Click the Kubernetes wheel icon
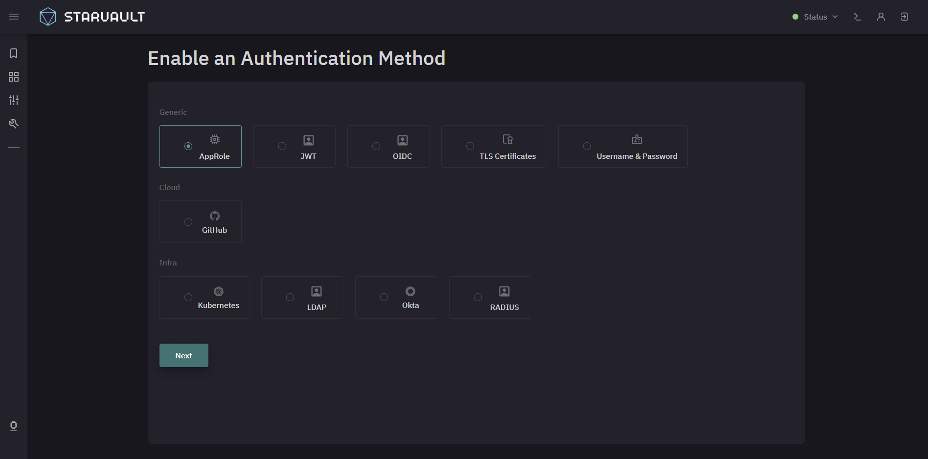928x459 pixels. [219, 291]
